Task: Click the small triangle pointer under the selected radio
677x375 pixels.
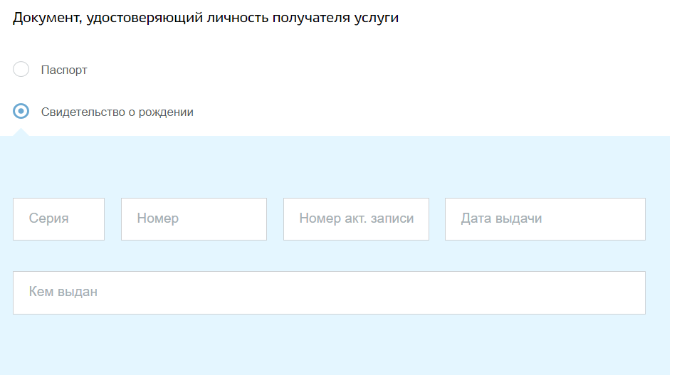Action: 21,132
